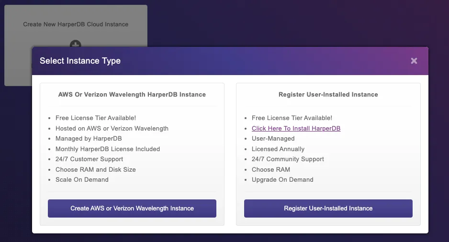This screenshot has height=242, width=449.
Task: Select the Create New HarperDB Cloud Instance card title
Action: (76, 24)
